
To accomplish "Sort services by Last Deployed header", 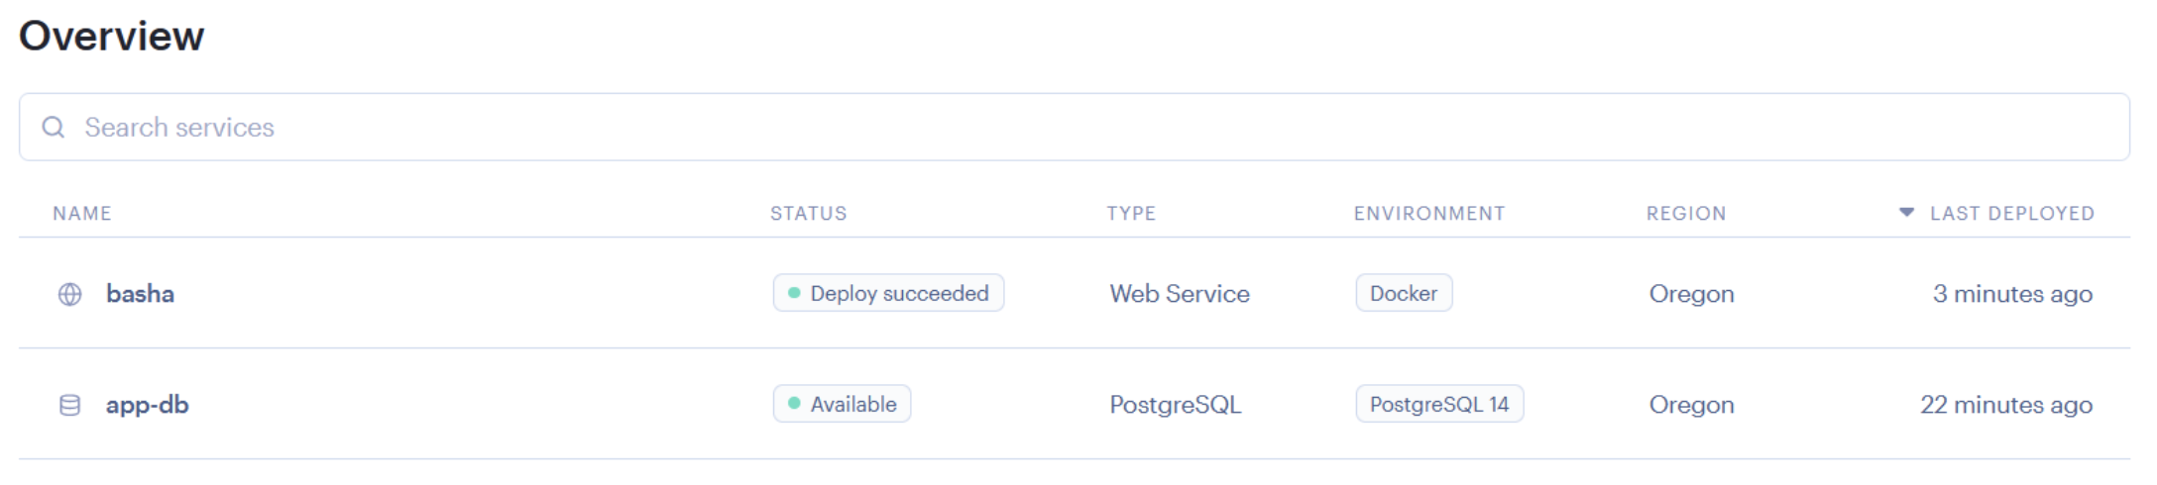I will (x=2011, y=213).
